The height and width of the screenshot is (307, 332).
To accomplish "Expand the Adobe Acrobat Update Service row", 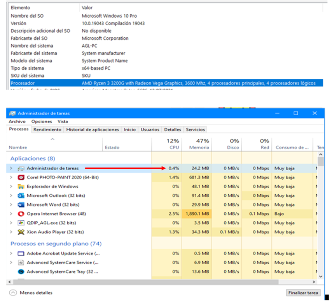I will [11, 254].
